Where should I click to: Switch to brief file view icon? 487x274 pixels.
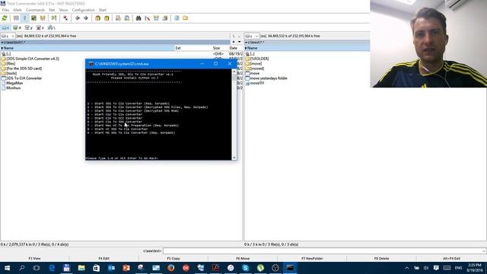pos(16,18)
